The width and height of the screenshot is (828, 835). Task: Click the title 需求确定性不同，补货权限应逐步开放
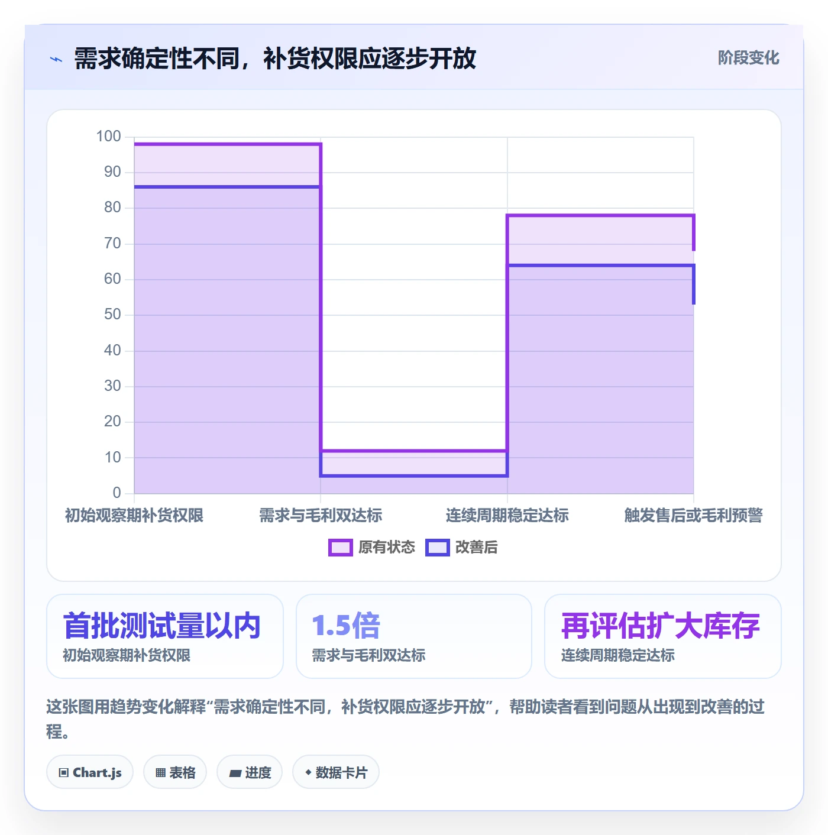[x=275, y=59]
